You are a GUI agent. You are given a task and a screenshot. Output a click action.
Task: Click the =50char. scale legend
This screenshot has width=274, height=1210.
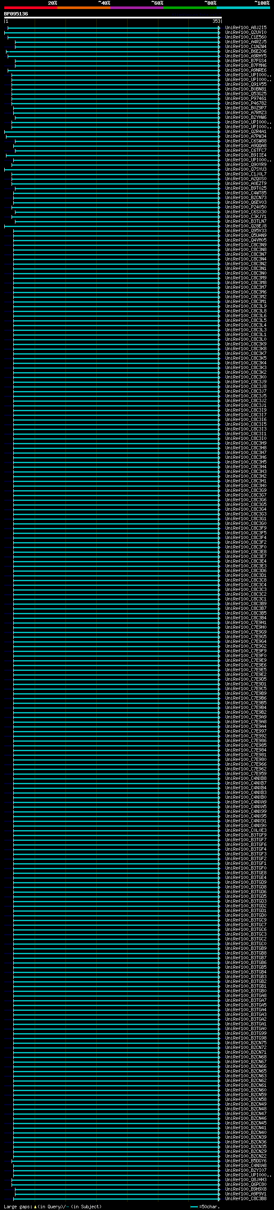click(205, 1207)
